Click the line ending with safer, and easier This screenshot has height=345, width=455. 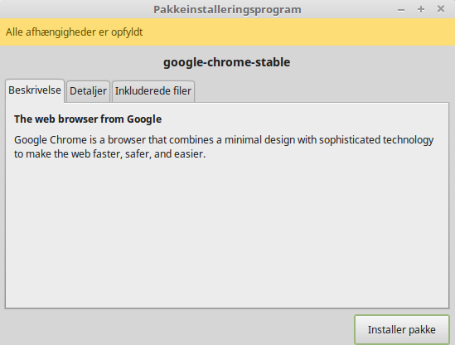click(x=109, y=154)
